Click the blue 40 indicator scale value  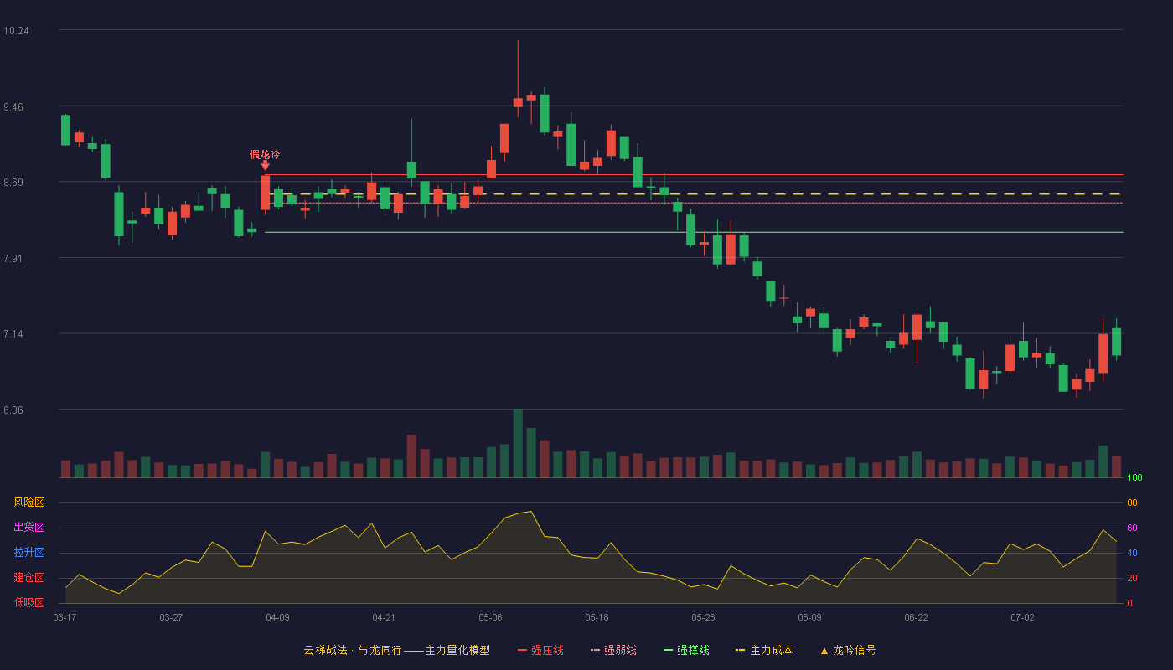(1132, 553)
